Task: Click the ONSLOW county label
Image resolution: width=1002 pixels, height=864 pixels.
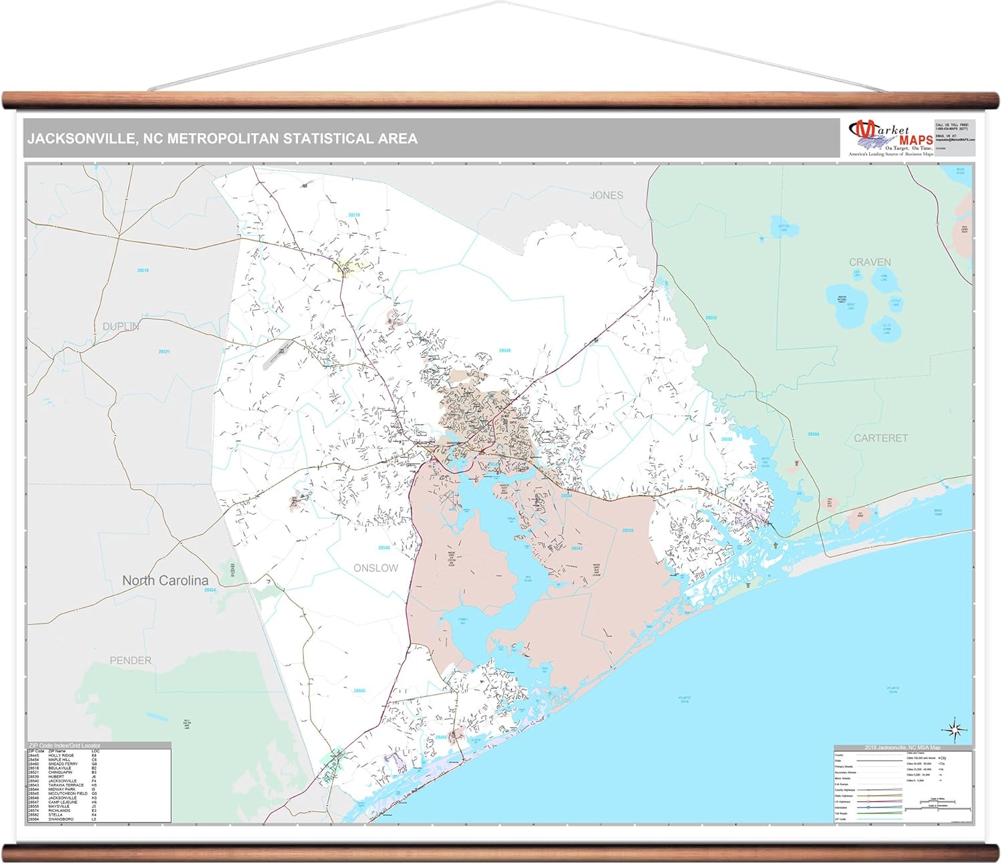Action: (375, 568)
